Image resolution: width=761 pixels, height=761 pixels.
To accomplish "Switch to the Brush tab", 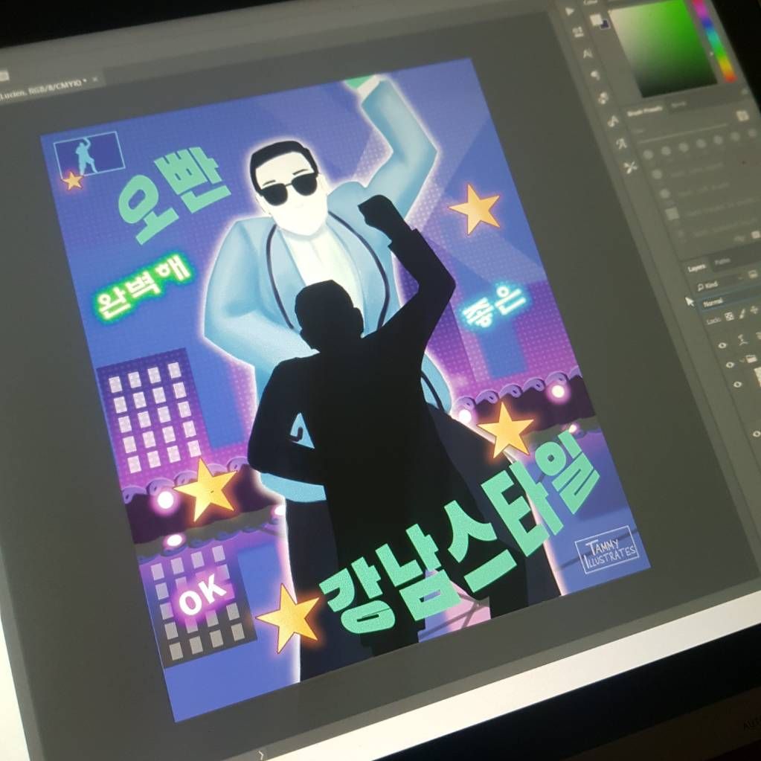I will pyautogui.click(x=678, y=106).
